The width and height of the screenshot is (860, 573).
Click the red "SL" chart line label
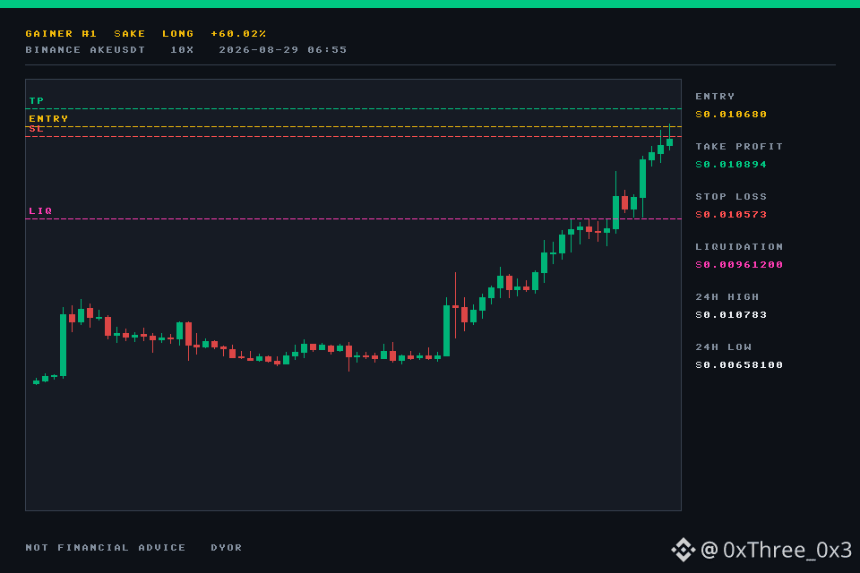[x=36, y=129]
